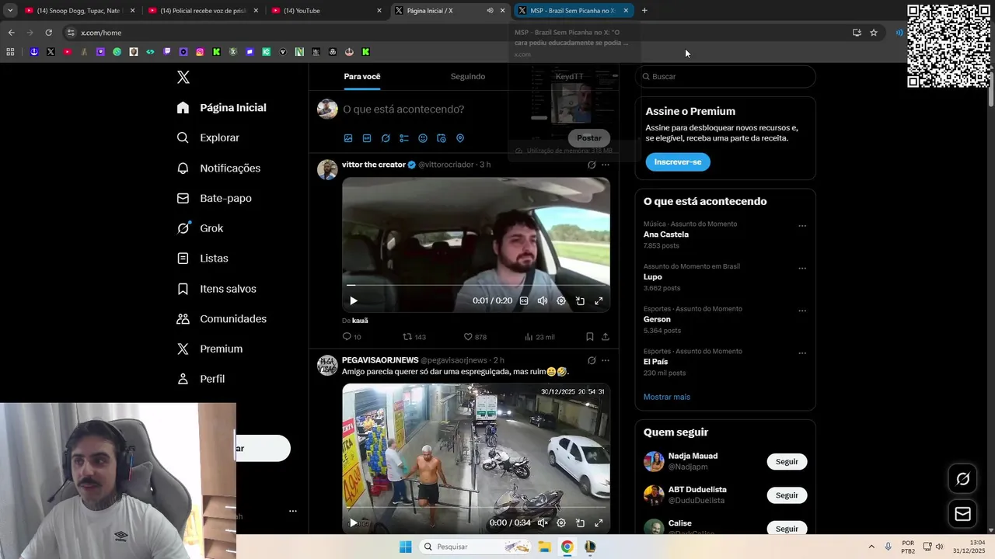Add a poll to the new post

click(404, 138)
